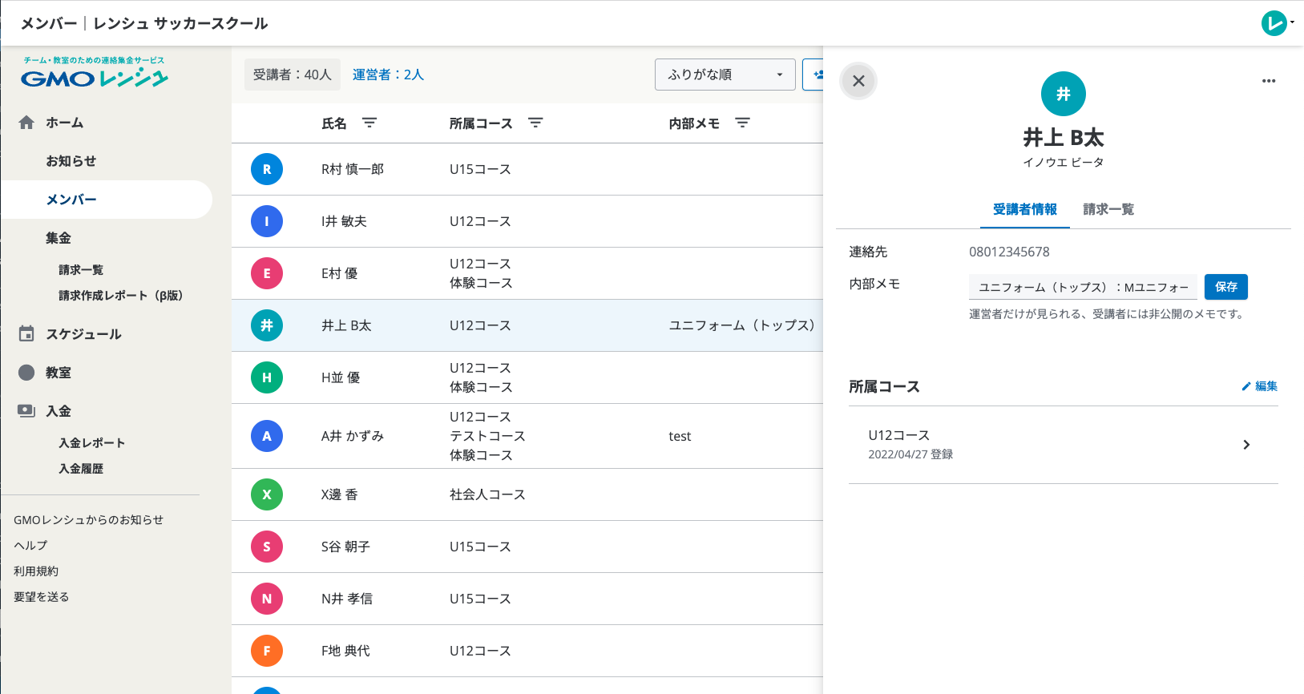
Task: Select the 受講者情報 tab
Action: (1024, 209)
